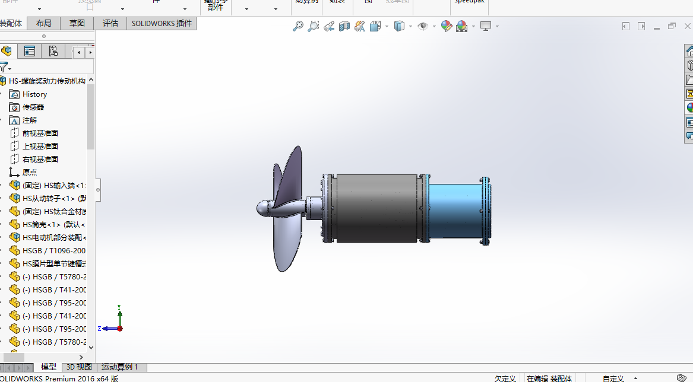The width and height of the screenshot is (693, 382).
Task: Click the Display Style icon
Action: (x=399, y=26)
